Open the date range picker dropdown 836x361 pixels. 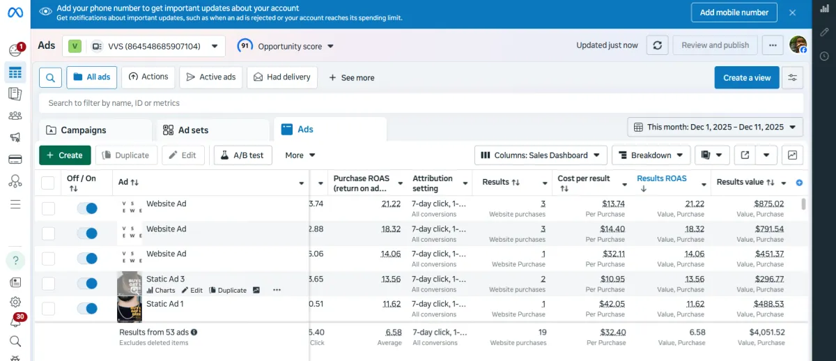[715, 127]
